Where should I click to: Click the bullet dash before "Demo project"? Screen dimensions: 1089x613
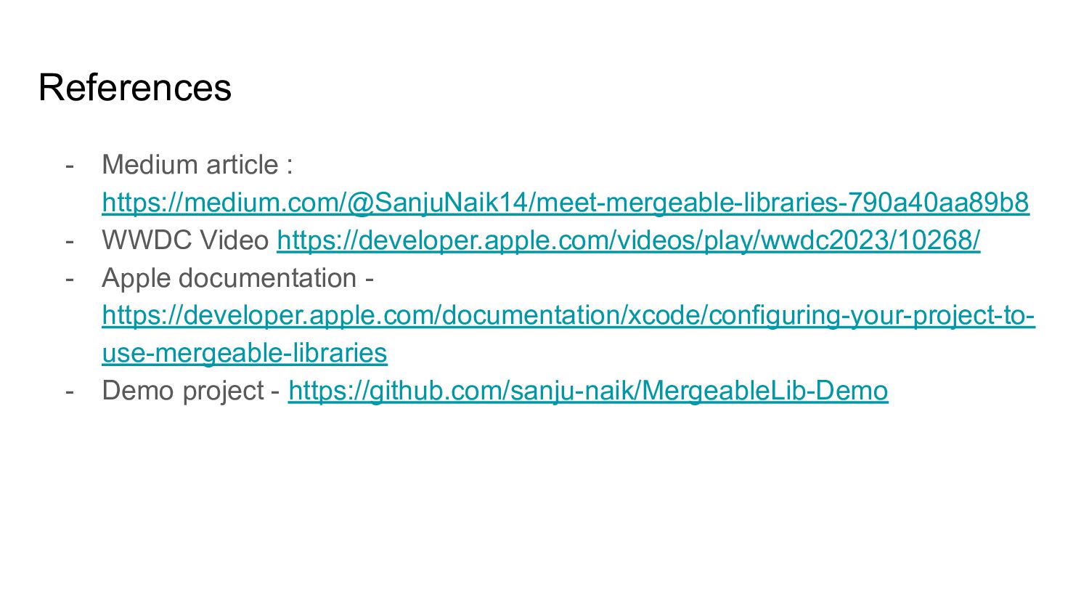[x=70, y=391]
